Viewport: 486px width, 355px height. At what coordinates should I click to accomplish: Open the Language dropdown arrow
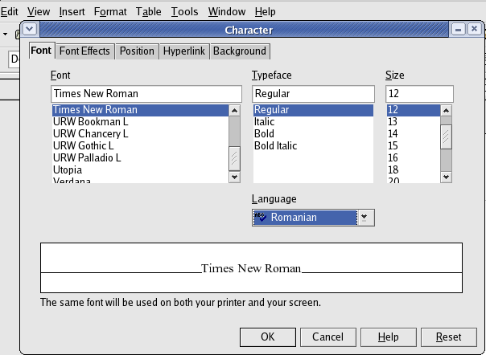pos(364,218)
